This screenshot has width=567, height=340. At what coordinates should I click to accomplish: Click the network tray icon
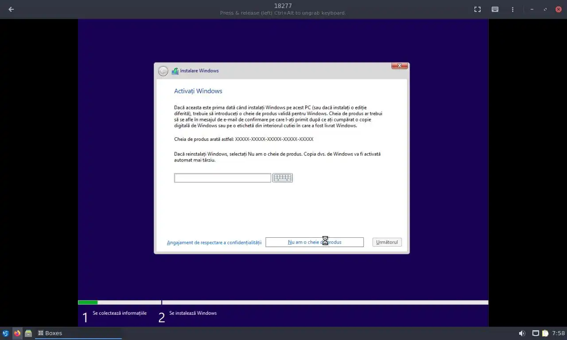pyautogui.click(x=536, y=333)
